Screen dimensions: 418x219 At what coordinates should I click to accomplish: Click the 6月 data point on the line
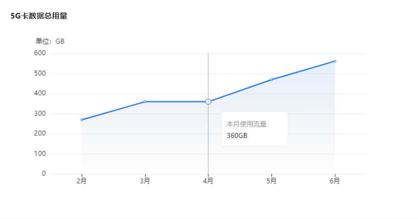click(x=335, y=61)
